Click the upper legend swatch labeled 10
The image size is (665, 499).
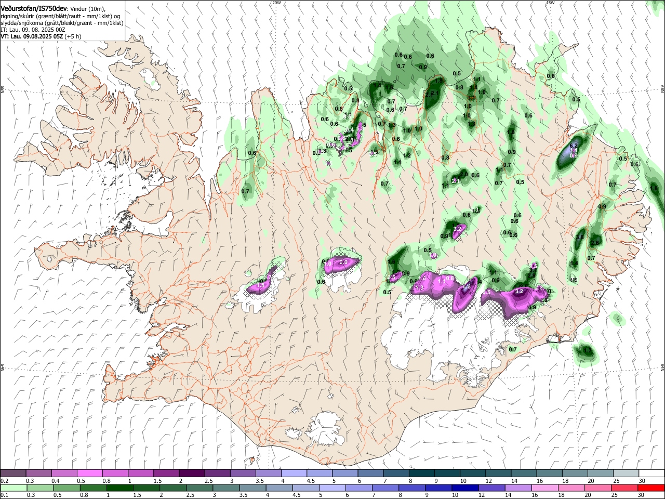point(473,474)
